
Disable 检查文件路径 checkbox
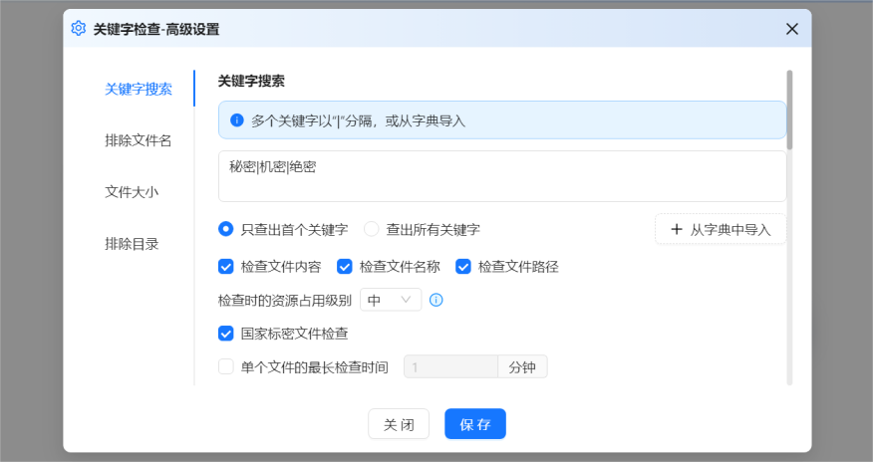(x=463, y=266)
